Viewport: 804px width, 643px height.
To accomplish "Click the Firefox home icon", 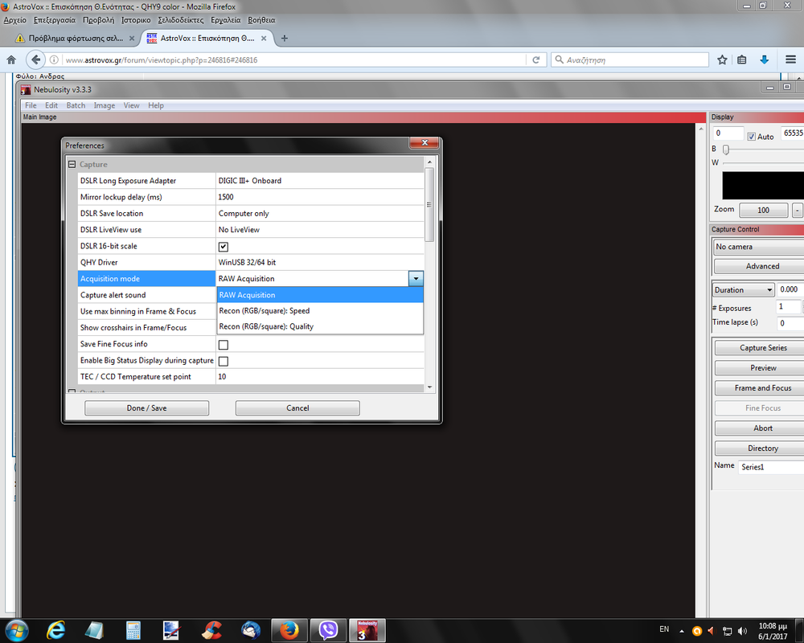I will [x=11, y=59].
